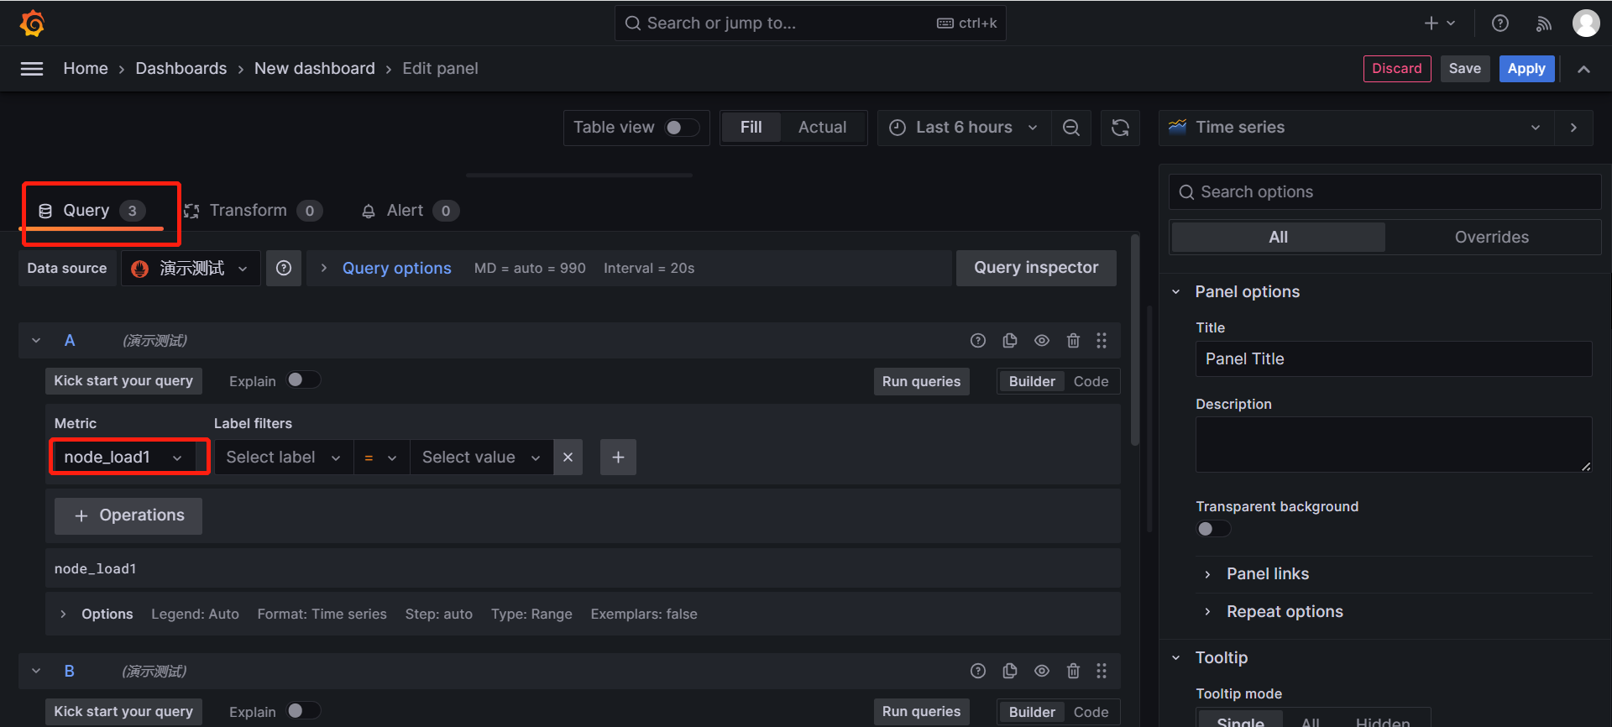
Task: Open the news feed icon in header
Action: [1543, 24]
